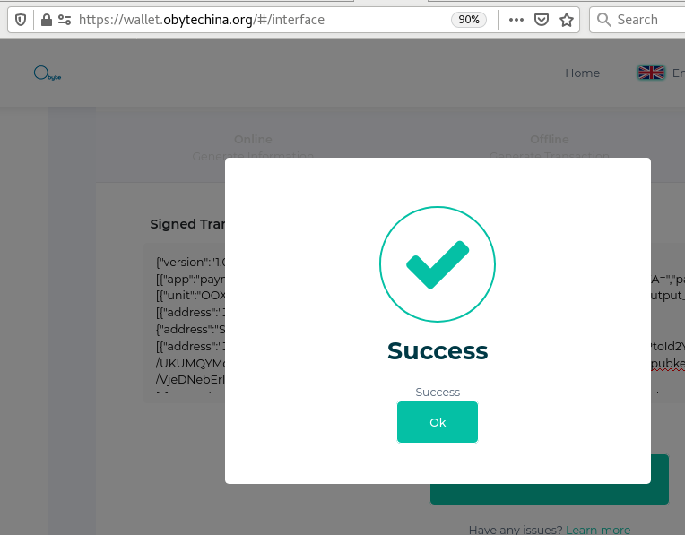Screen dimensions: 685x535
Task: Click the Obyte logo
Action: tap(48, 73)
